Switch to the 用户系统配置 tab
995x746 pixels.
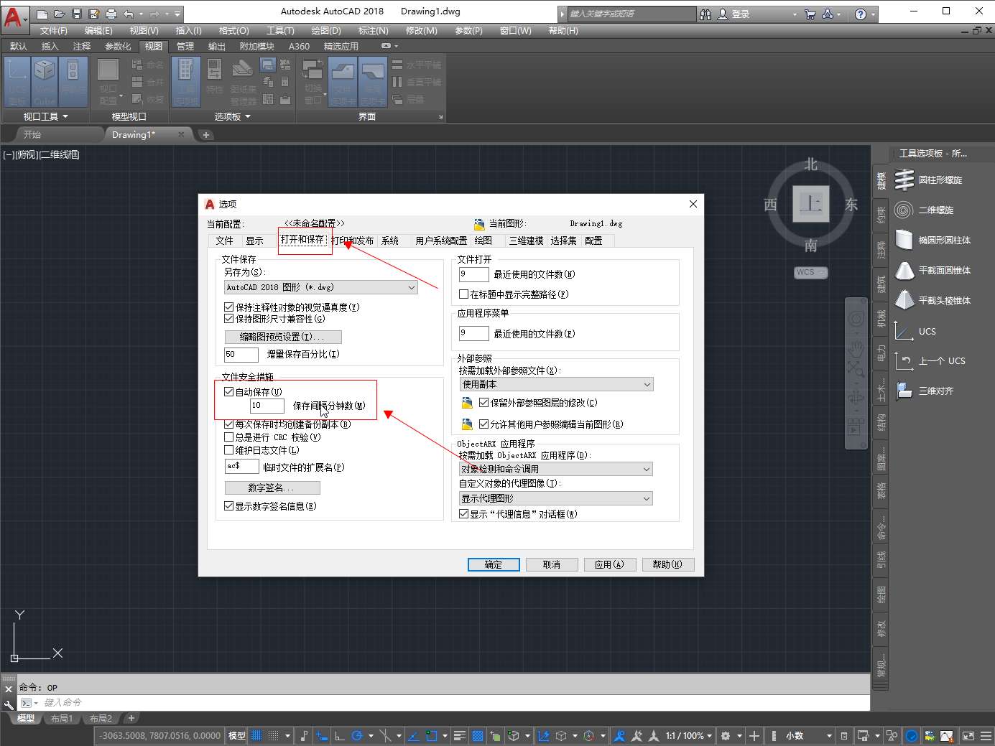coord(441,241)
